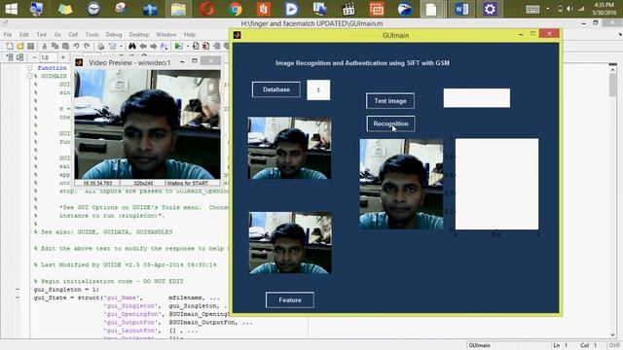
Task: Click the test image preview in GUImain
Action: pos(401,184)
